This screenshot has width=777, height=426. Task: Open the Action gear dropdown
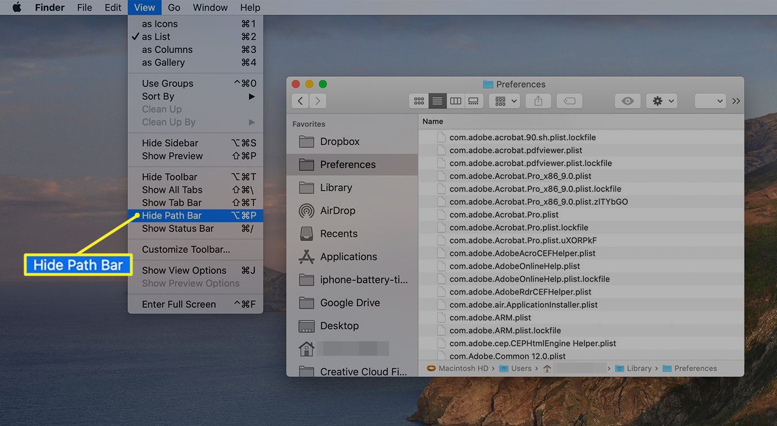[662, 101]
